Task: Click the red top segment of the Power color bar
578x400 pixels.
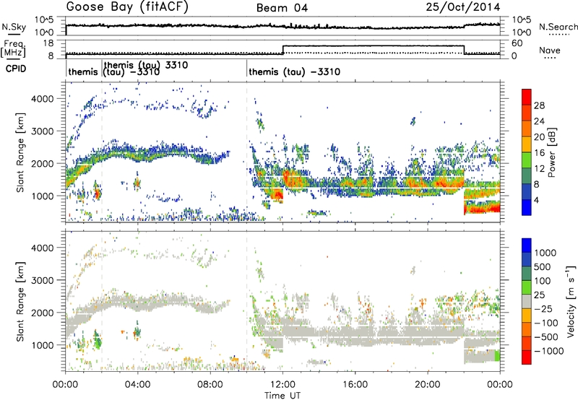Action: [527, 97]
